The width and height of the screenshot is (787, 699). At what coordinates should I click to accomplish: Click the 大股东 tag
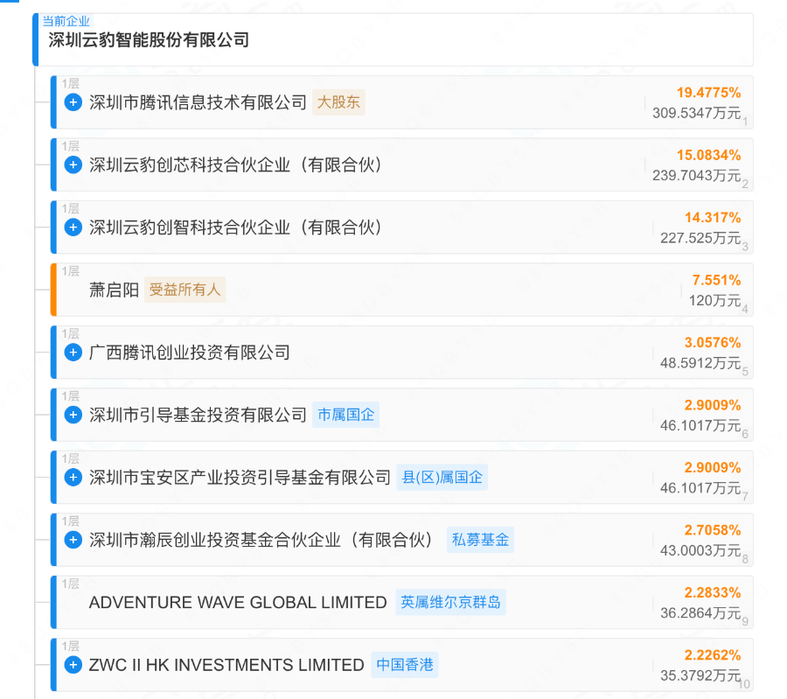coord(338,102)
